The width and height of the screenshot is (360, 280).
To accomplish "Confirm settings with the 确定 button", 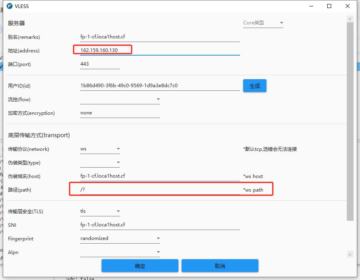I will [140, 266].
